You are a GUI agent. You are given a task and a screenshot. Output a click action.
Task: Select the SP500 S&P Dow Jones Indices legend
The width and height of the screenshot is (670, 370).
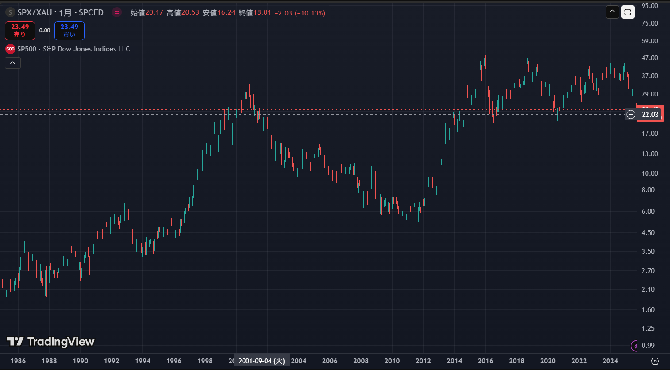point(73,49)
